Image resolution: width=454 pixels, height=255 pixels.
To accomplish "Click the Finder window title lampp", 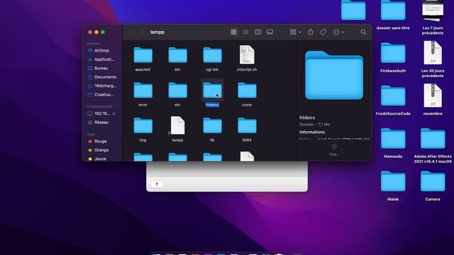I will [157, 32].
